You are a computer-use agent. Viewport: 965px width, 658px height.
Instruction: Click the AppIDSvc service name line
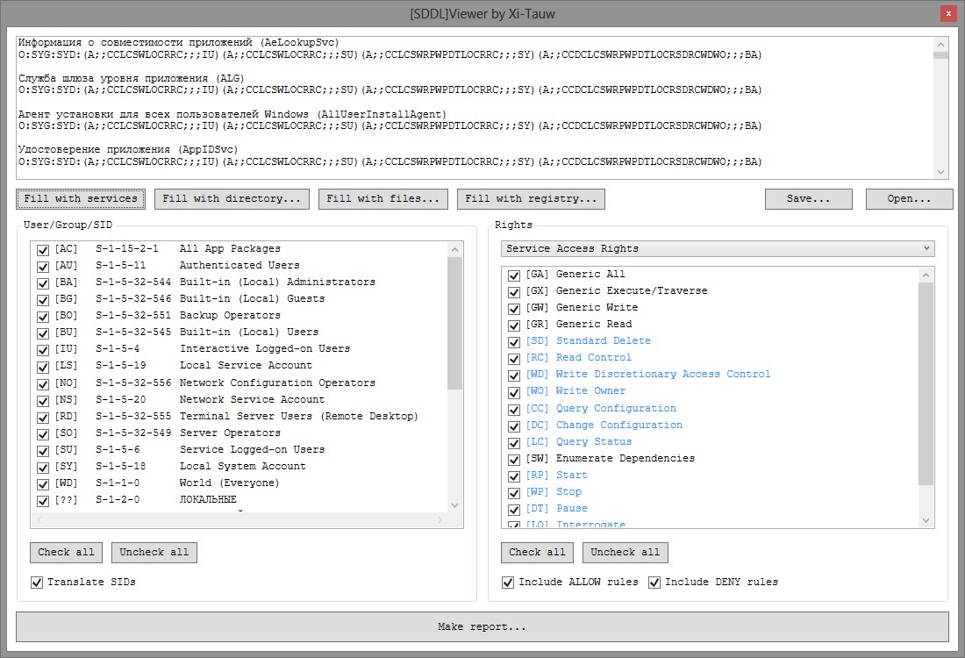pyautogui.click(x=128, y=149)
